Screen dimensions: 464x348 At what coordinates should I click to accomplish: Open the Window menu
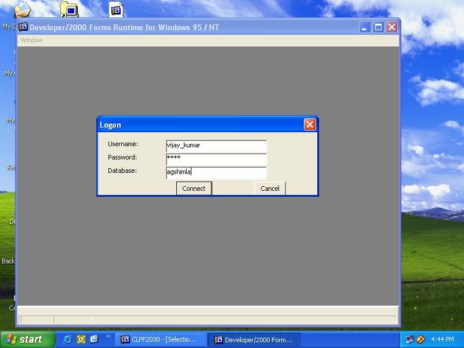tap(32, 40)
